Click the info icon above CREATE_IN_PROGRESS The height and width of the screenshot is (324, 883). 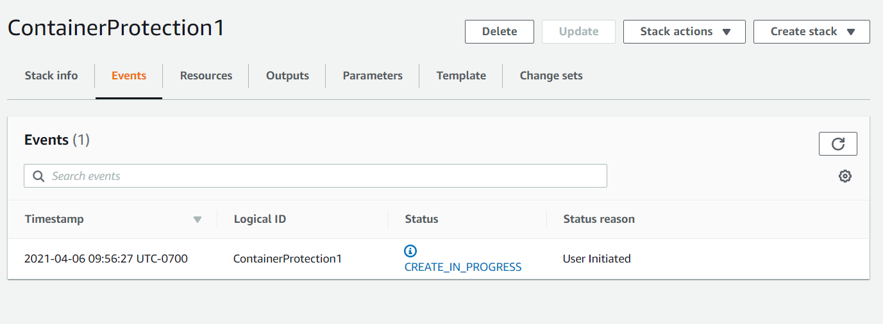coord(410,250)
